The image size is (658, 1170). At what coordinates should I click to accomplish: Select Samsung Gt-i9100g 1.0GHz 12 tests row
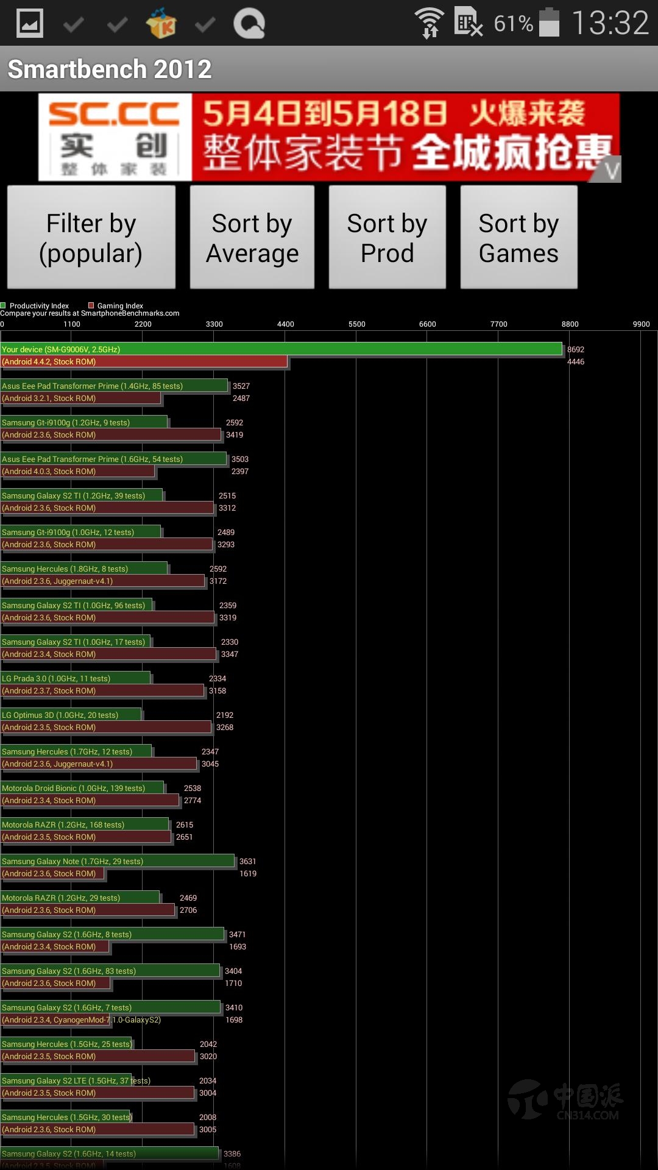80,532
